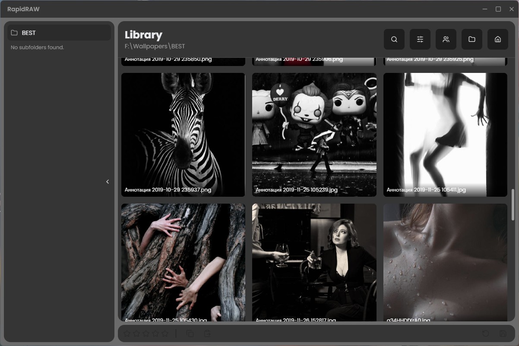Set rating to three stars

(146, 333)
